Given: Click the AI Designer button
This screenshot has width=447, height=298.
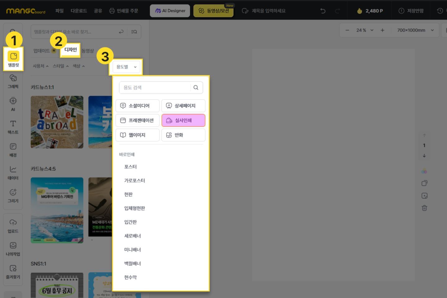Looking at the screenshot, I should pos(170,11).
